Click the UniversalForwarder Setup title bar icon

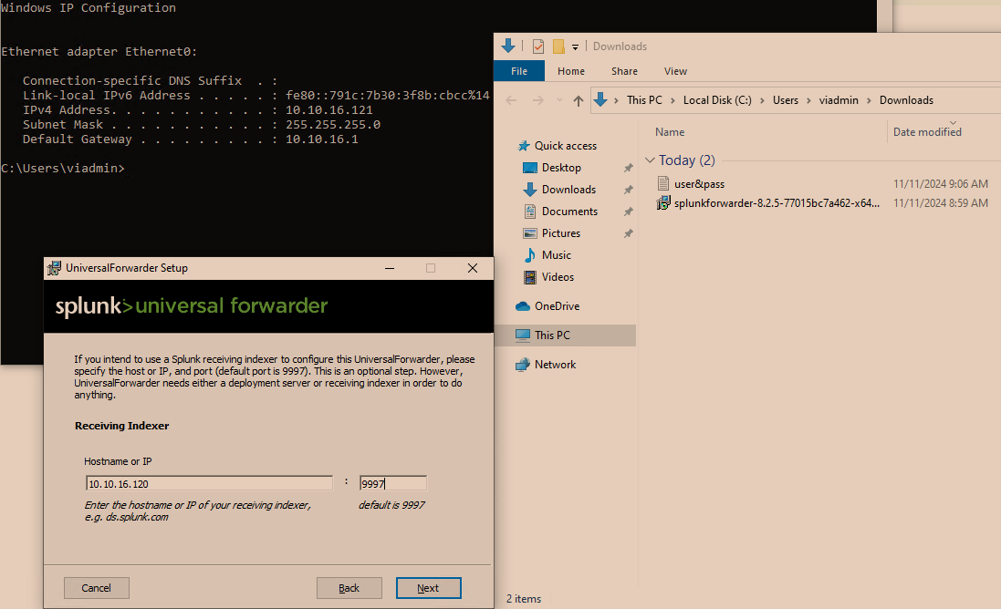point(54,268)
